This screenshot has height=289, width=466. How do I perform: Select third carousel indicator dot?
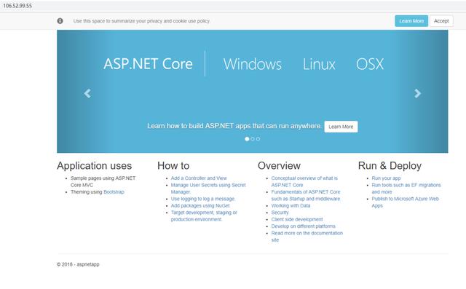pos(258,139)
